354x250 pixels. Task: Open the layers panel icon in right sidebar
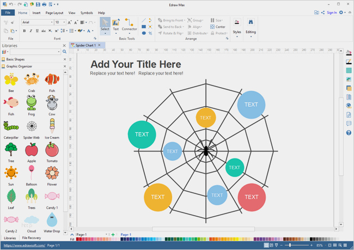349,88
